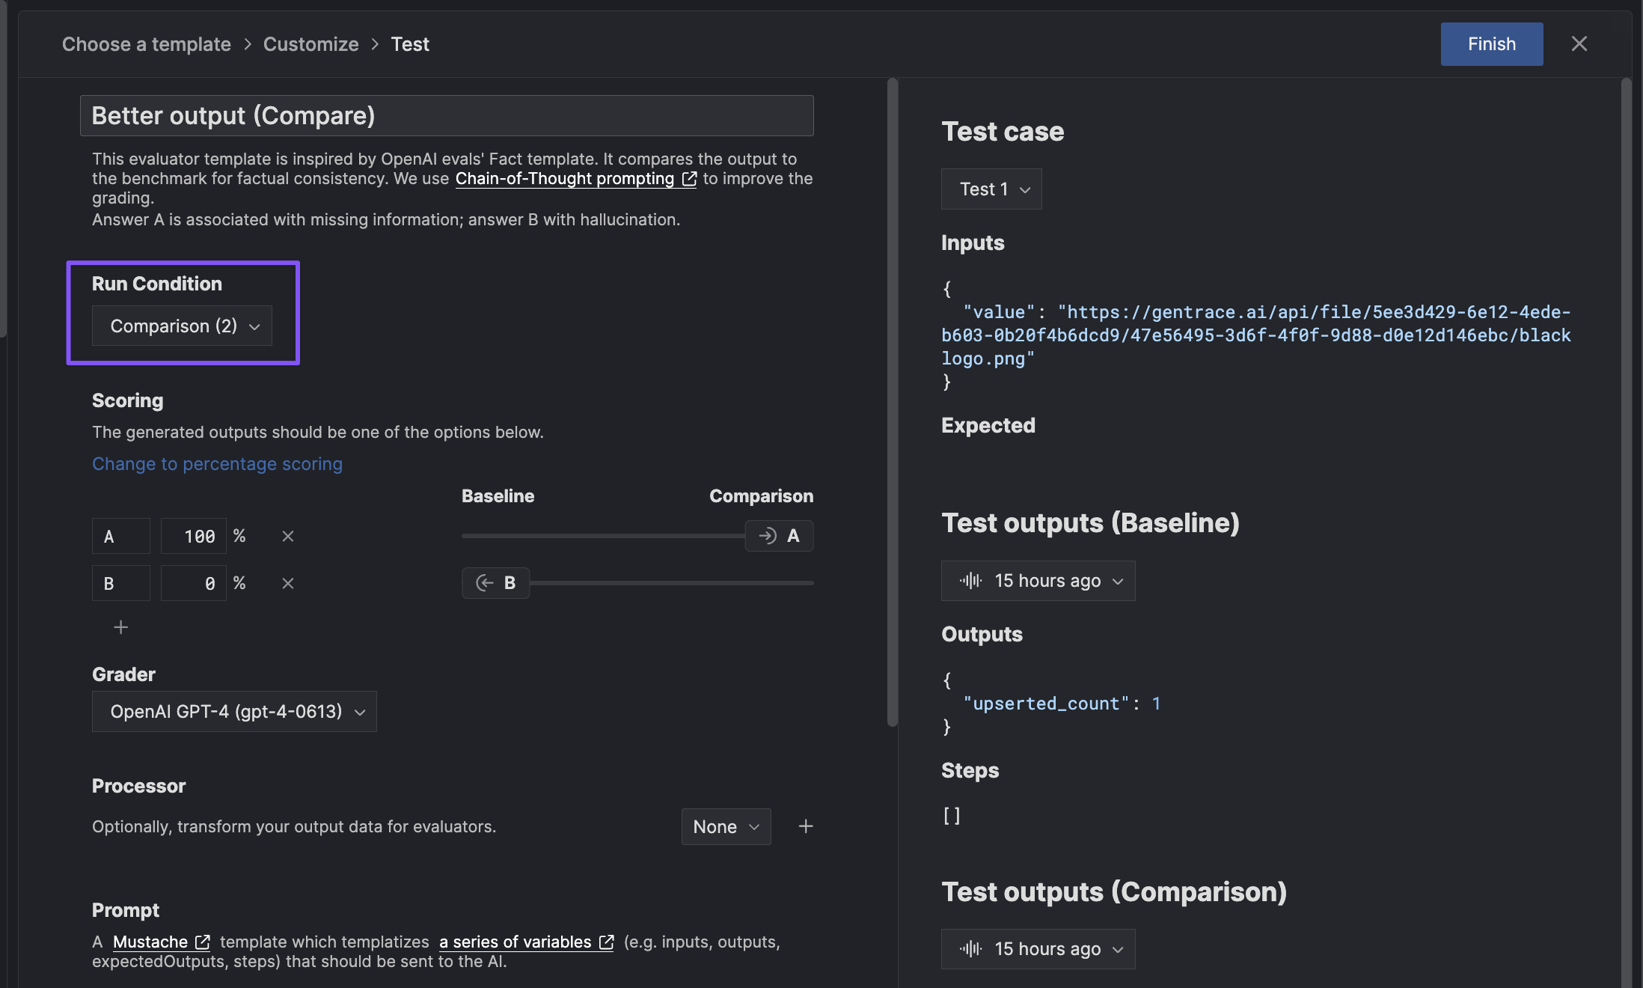1643x988 pixels.
Task: Click the Better output (Compare) name field
Action: point(447,115)
